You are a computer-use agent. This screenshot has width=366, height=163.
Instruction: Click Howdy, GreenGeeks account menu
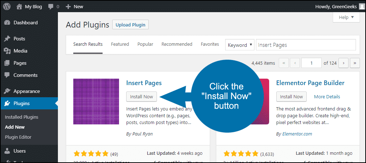(x=336, y=7)
